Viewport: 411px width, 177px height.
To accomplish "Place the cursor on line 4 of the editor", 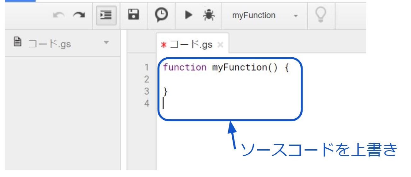I will 221,103.
